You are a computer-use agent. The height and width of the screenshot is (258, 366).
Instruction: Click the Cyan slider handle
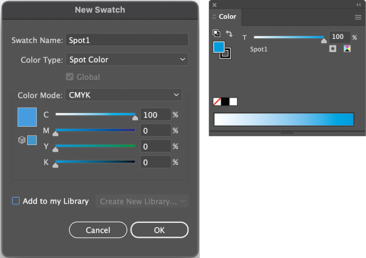click(135, 118)
